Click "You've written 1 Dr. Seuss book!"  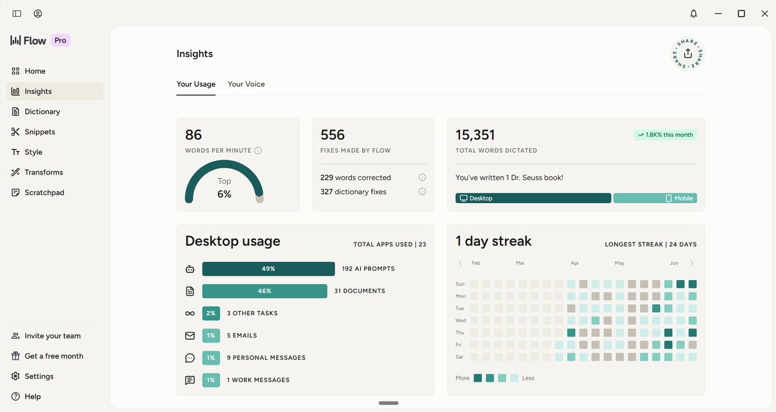coord(510,177)
